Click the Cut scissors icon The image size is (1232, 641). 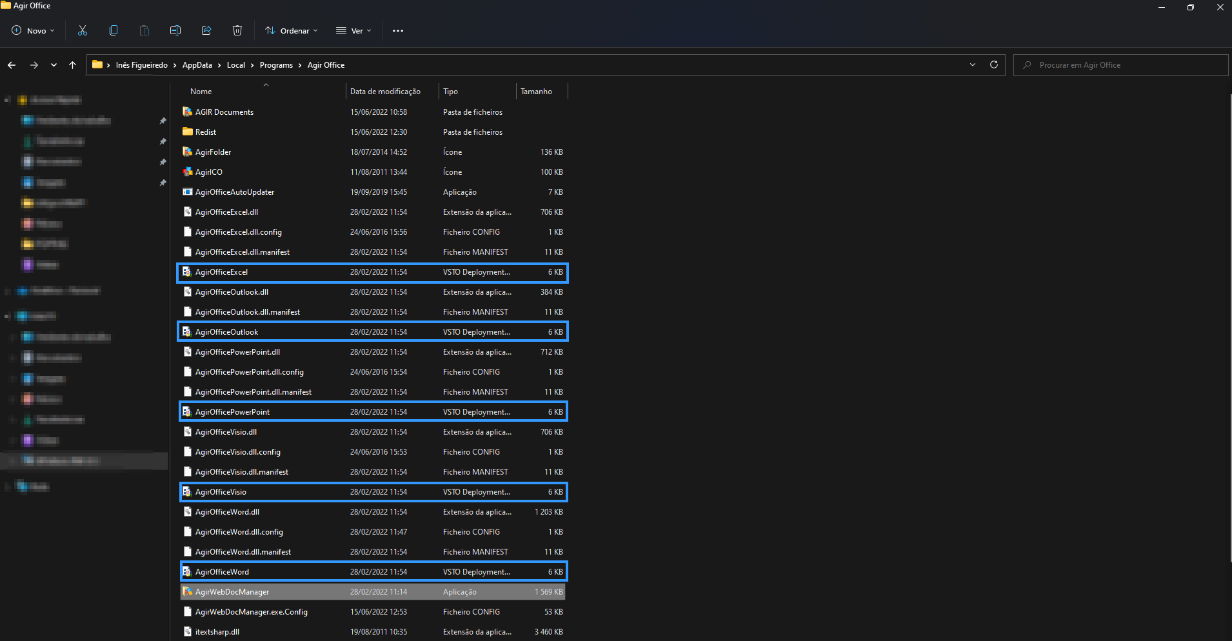click(x=83, y=30)
